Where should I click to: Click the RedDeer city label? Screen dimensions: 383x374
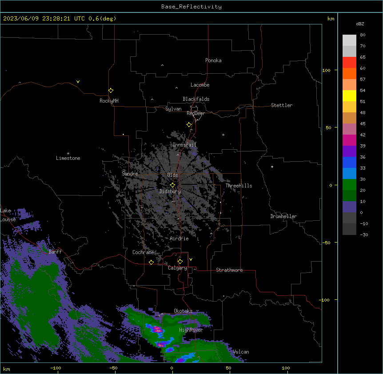coord(195,113)
